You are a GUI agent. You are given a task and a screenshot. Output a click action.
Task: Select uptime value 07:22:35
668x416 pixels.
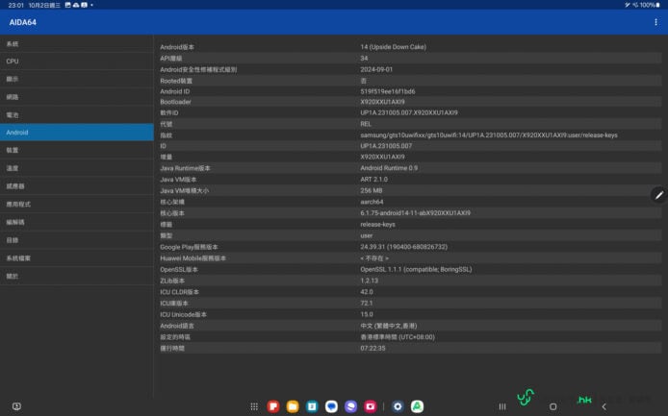[373, 348]
